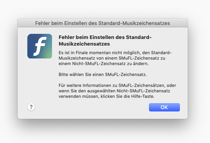
Task: Click line starting 'wenn Sie den ausgewählten'
Action: (114, 91)
